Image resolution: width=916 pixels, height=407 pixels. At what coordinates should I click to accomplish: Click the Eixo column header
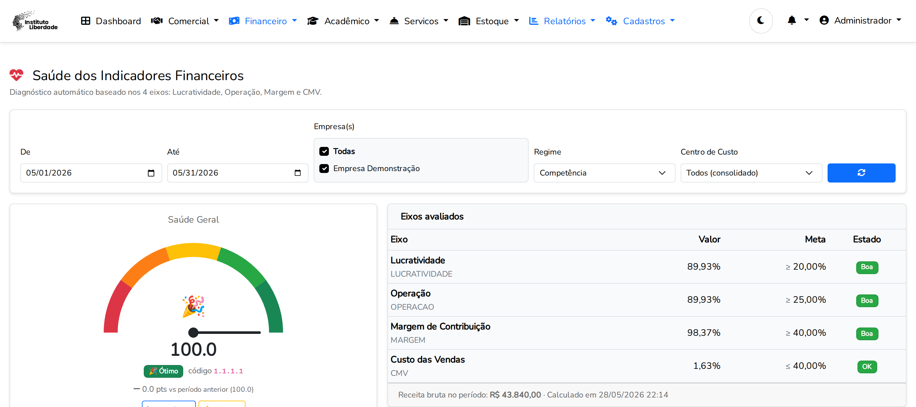(x=399, y=239)
